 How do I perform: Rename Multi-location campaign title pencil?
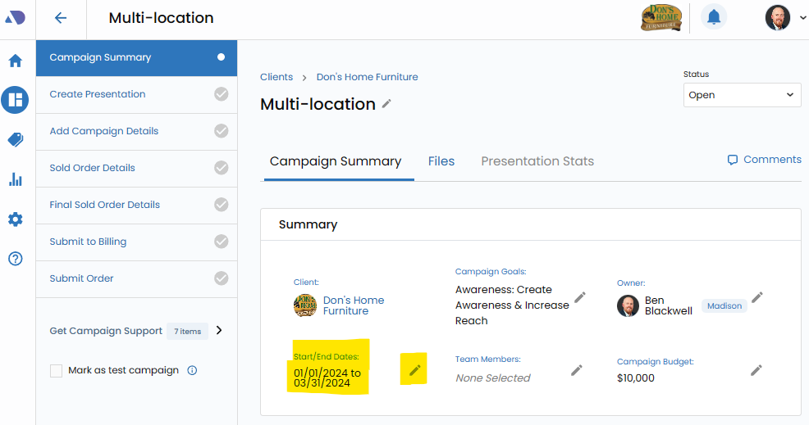387,104
